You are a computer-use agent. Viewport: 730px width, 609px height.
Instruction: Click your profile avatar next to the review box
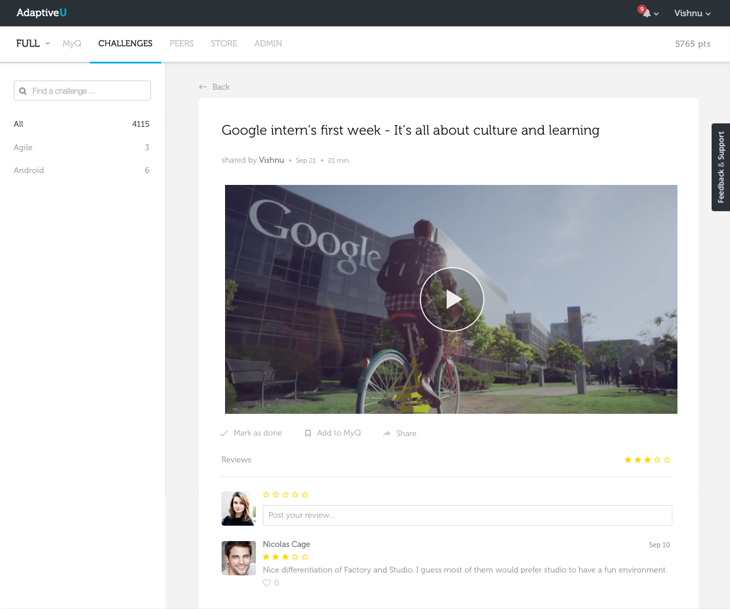[x=239, y=509]
